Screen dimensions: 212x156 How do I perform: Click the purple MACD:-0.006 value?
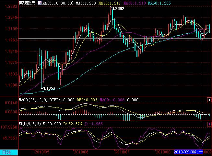coord(112,100)
